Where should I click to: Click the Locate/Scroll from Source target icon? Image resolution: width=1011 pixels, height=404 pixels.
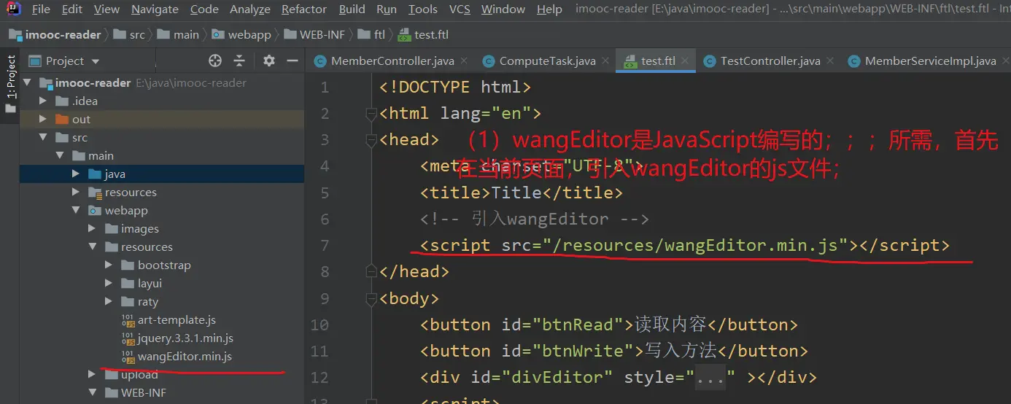coord(215,61)
